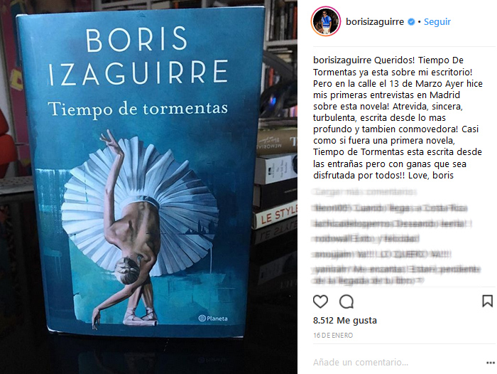Open the first blurred commenter's username
The height and width of the screenshot is (374, 497).
pyautogui.click(x=328, y=208)
